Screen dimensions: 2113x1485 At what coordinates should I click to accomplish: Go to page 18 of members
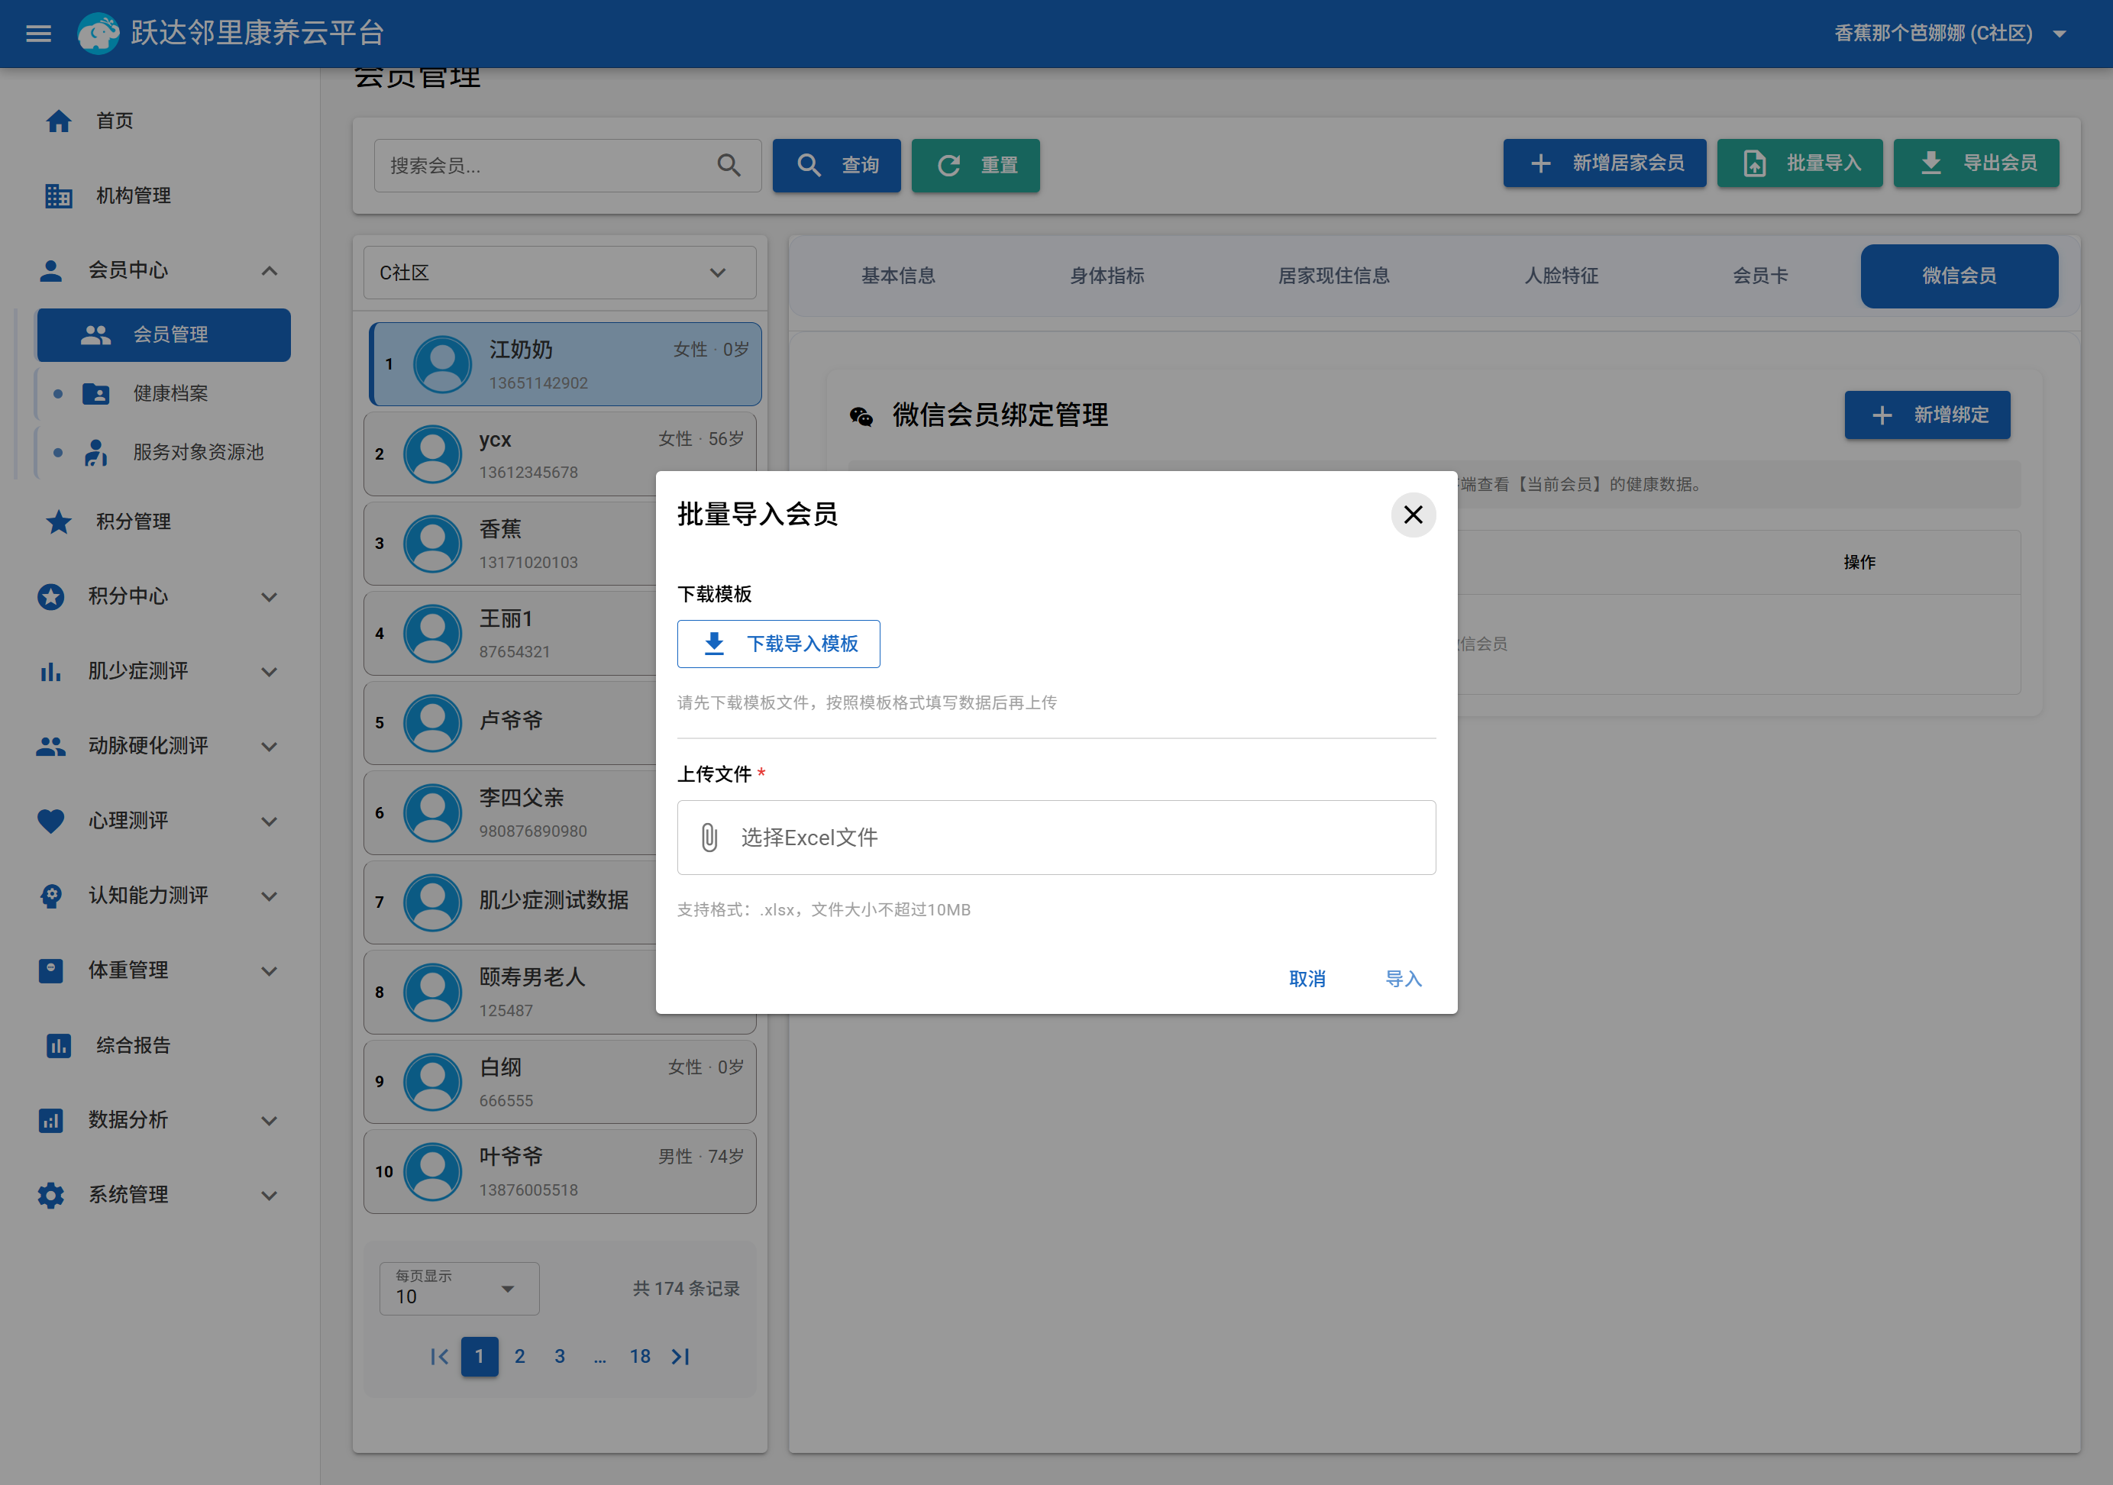point(641,1357)
